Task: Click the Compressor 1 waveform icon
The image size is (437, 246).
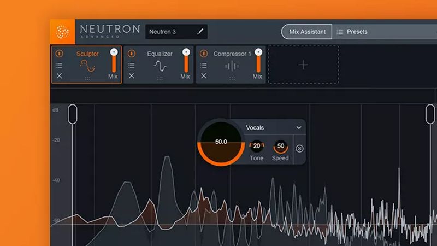Action: [x=232, y=66]
